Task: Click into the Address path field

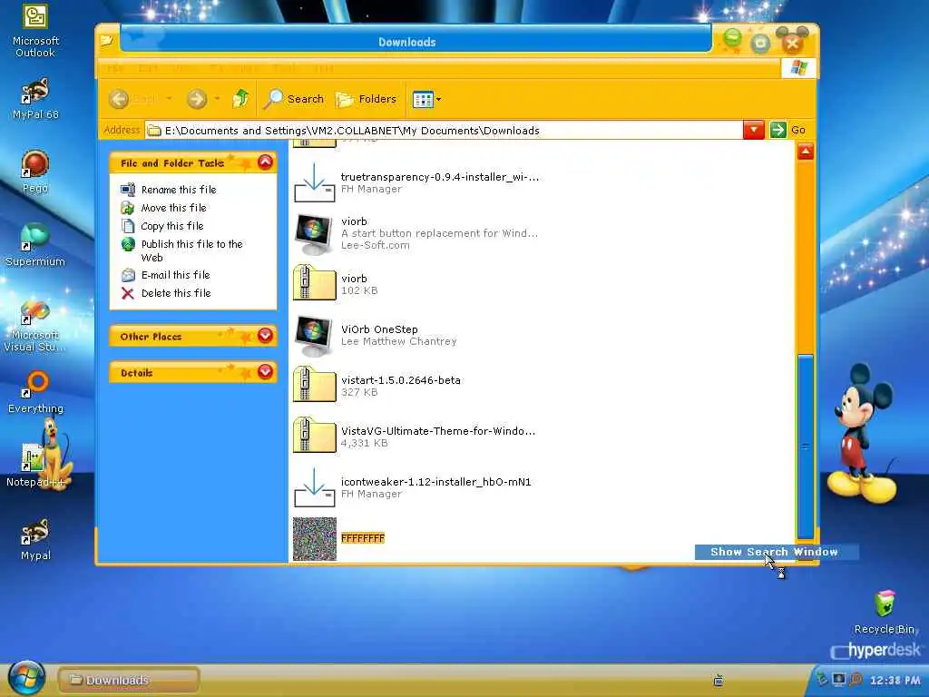Action: point(443,131)
